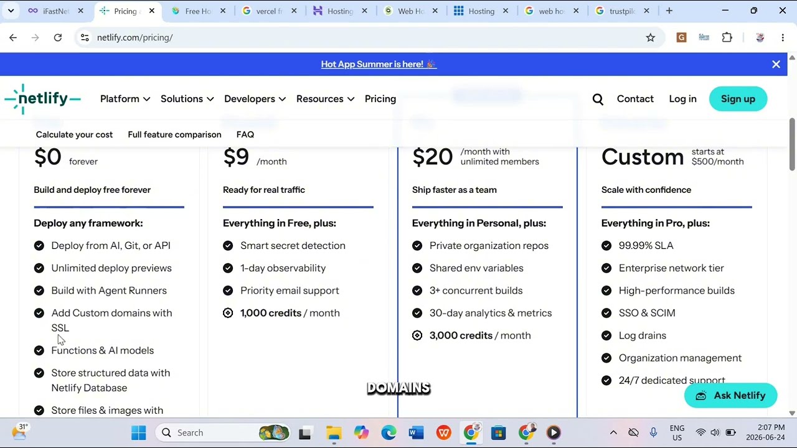Open the tab search dropdown arrow

click(x=11, y=11)
